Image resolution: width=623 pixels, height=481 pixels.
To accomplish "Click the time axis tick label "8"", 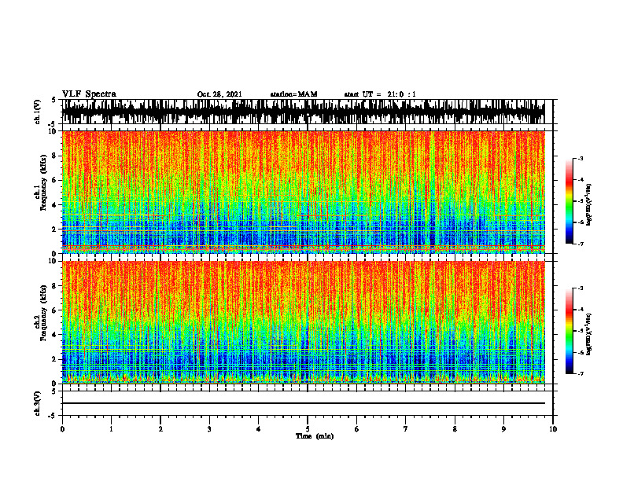I will pyautogui.click(x=455, y=429).
